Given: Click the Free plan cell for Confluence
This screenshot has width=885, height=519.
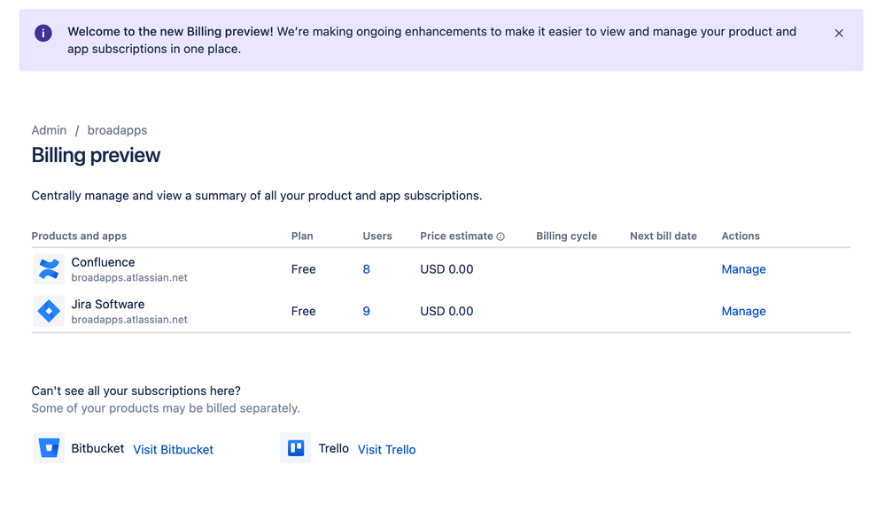Looking at the screenshot, I should (303, 269).
